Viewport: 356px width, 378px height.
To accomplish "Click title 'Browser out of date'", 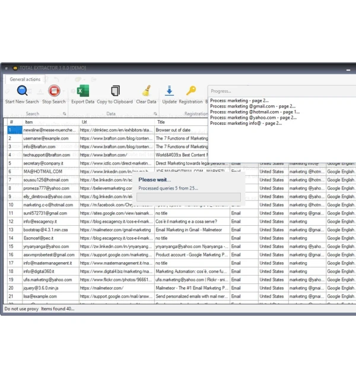I will click(173, 130).
